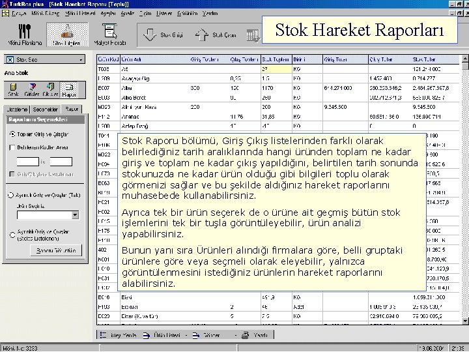Toggle the greyed Giriş/Çıkışlara checkbox

(12, 174)
